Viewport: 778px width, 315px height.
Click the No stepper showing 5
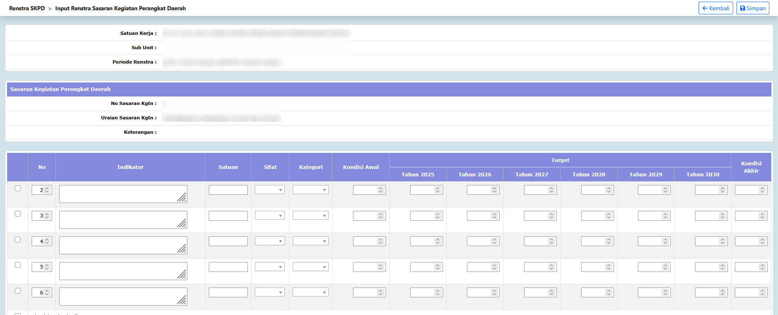pyautogui.click(x=42, y=267)
